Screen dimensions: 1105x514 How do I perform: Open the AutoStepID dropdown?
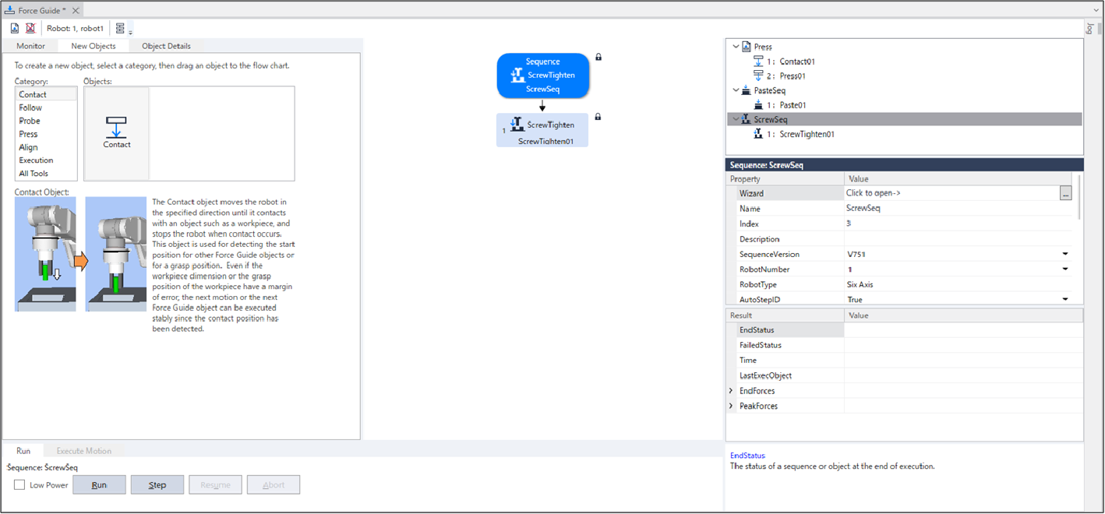click(x=1064, y=300)
